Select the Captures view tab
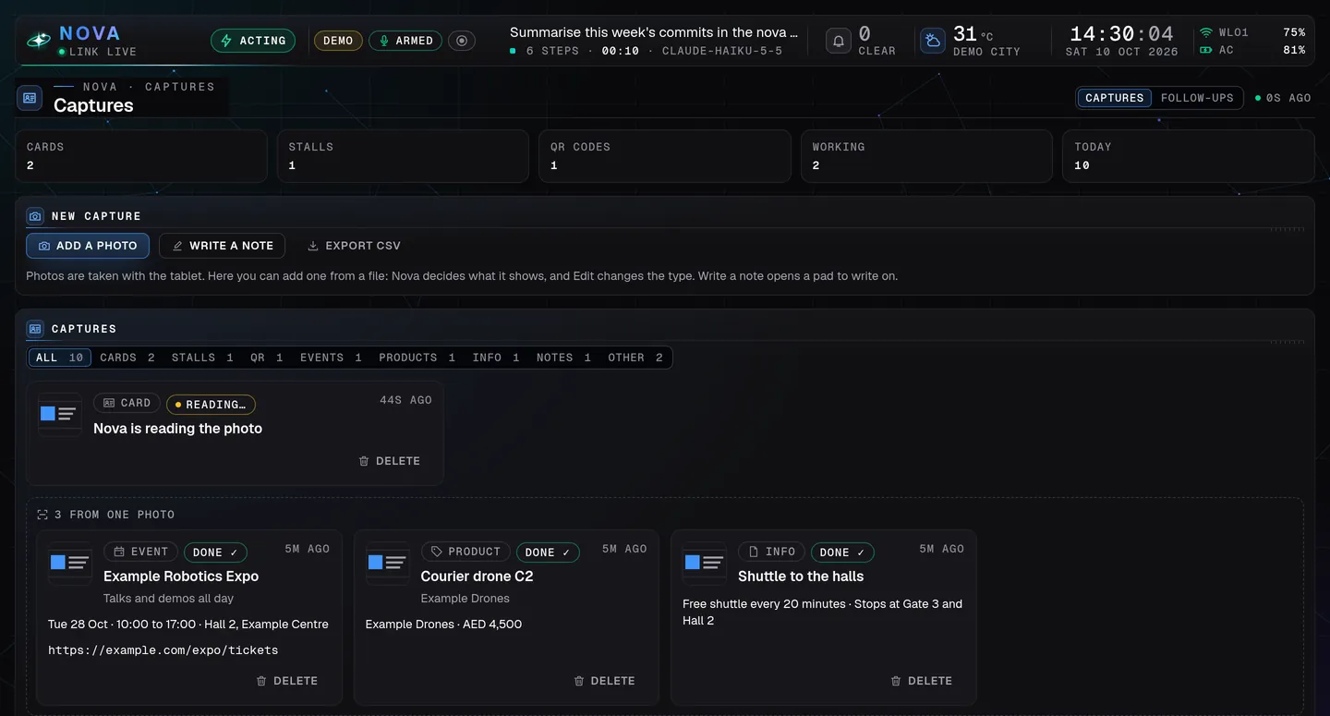This screenshot has height=716, width=1330. pyautogui.click(x=1115, y=98)
